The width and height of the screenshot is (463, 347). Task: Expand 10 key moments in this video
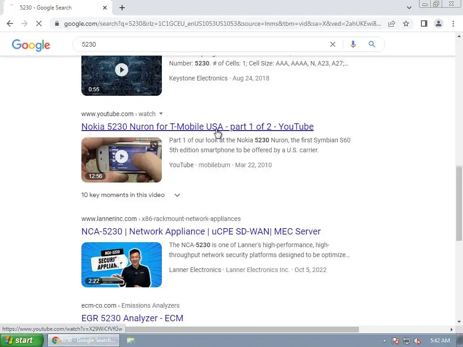pyautogui.click(x=131, y=195)
